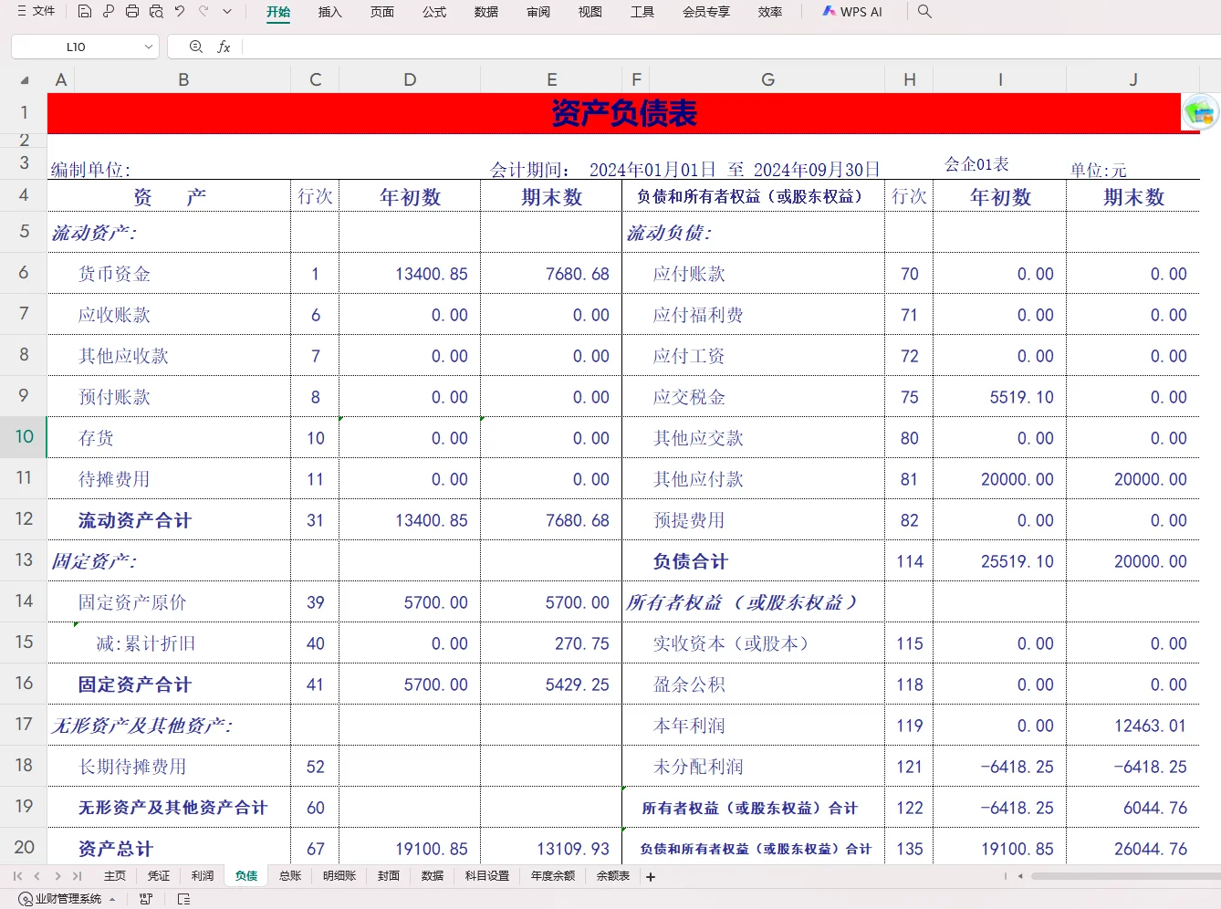The image size is (1221, 909).
Task: Select cell D6 containing 13400.85
Action: [409, 273]
